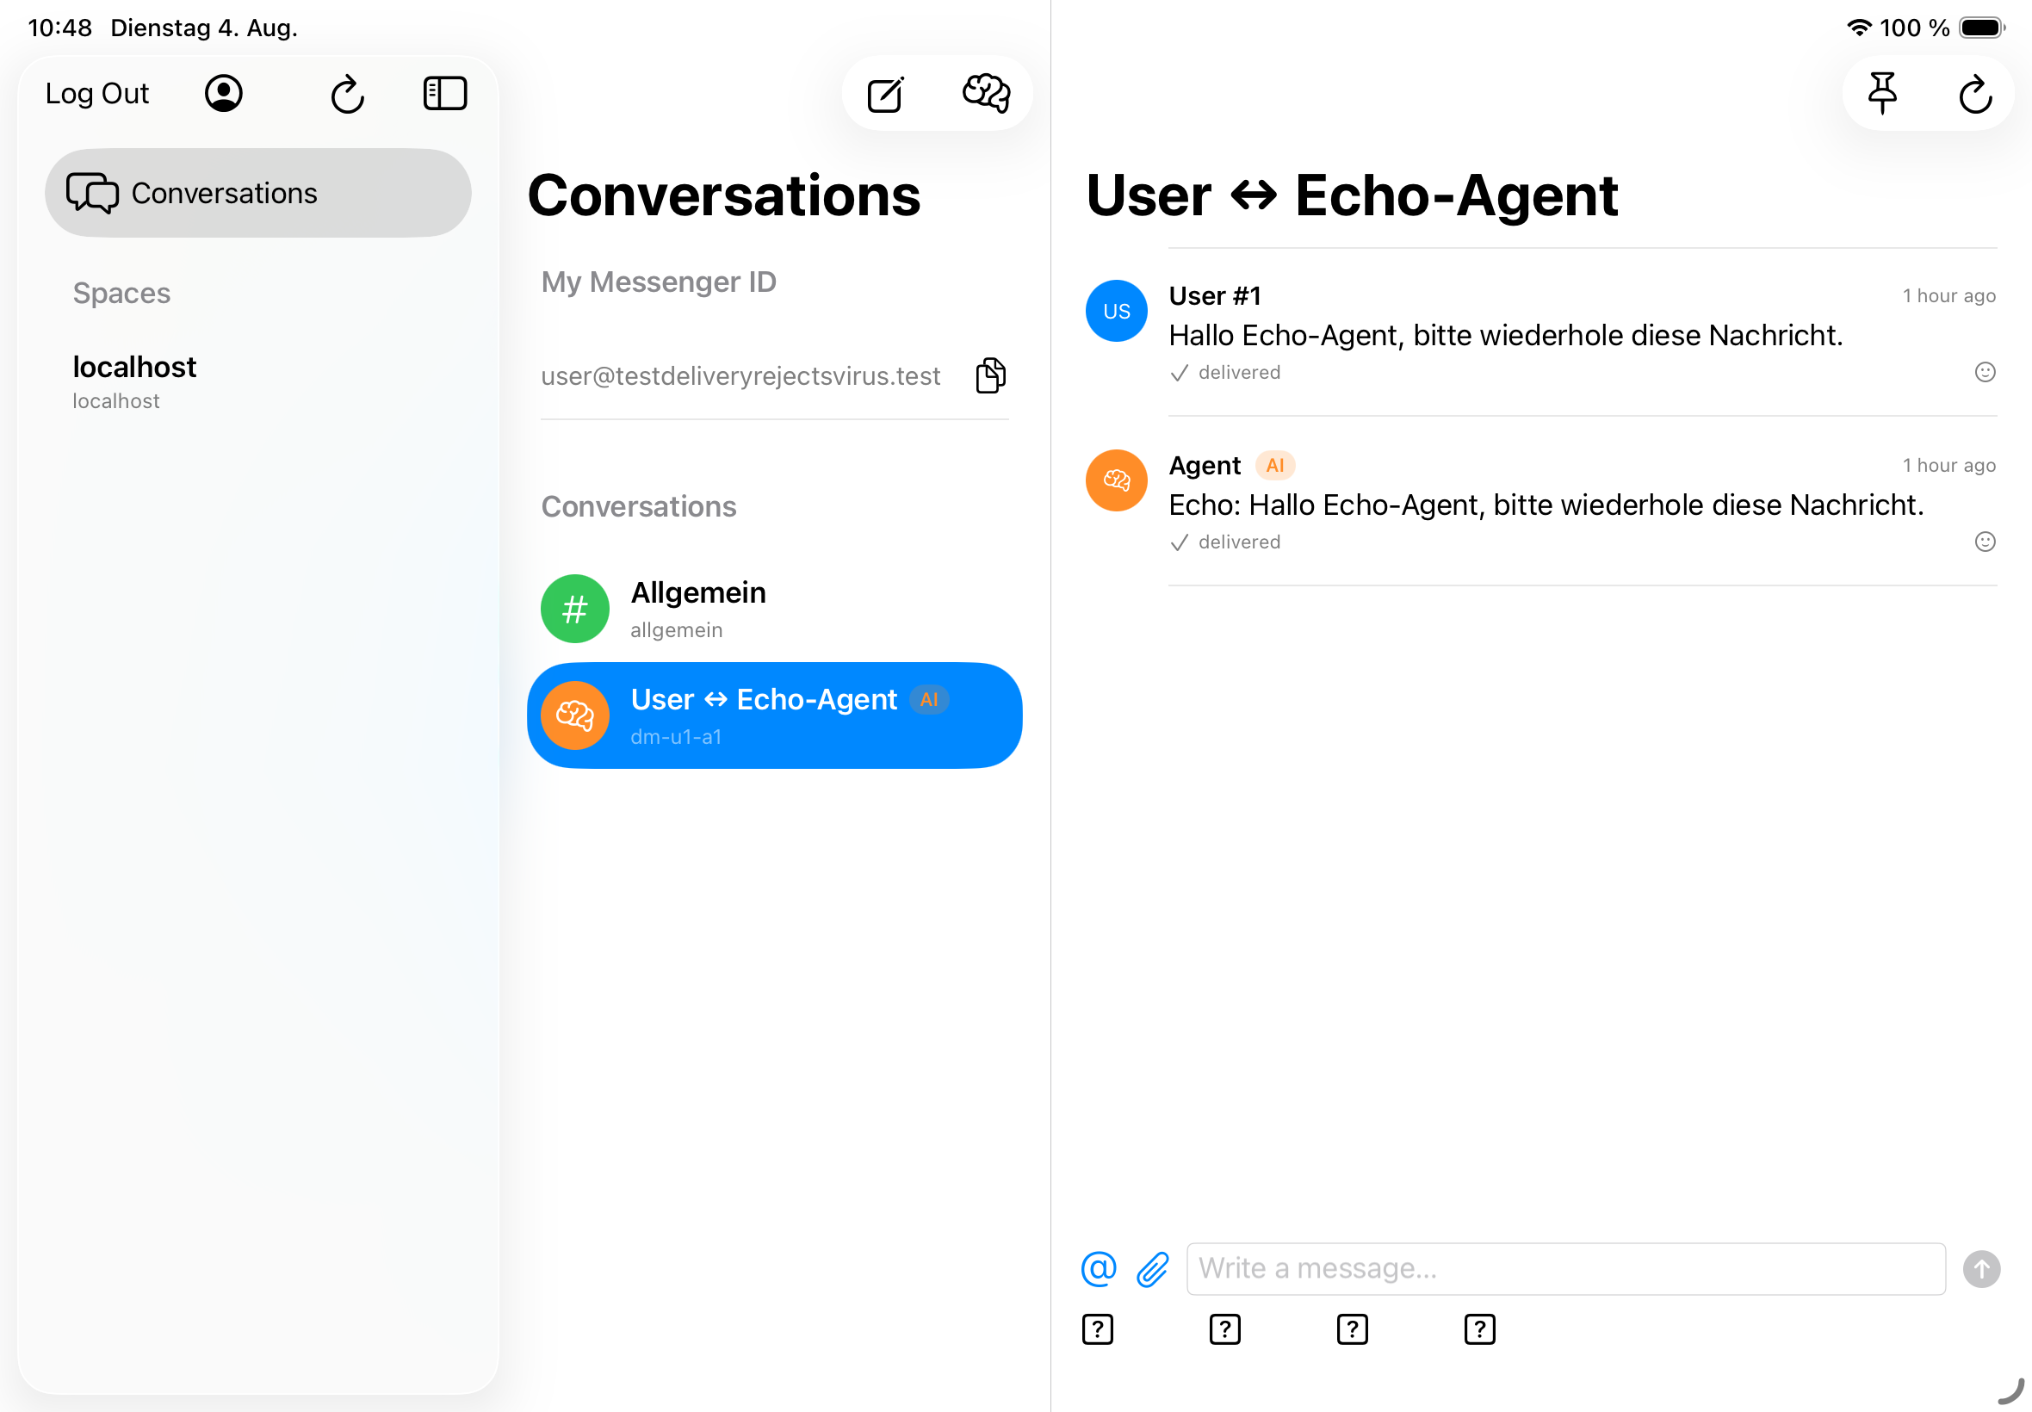Copy Messenger ID to clipboard

(990, 376)
